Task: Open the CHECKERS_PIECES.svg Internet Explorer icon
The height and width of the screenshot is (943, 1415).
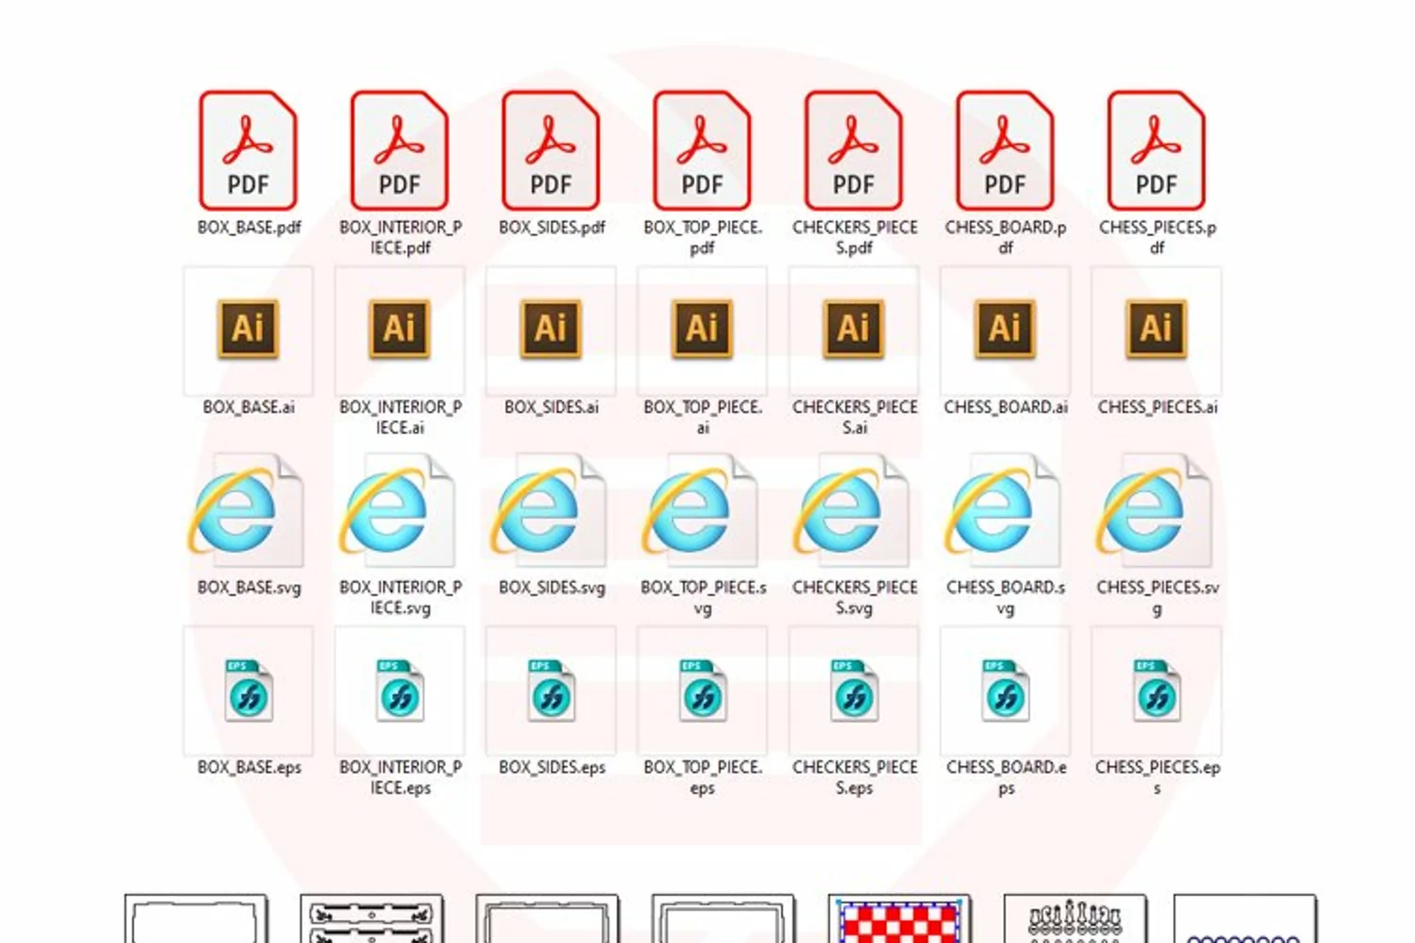Action: click(851, 510)
